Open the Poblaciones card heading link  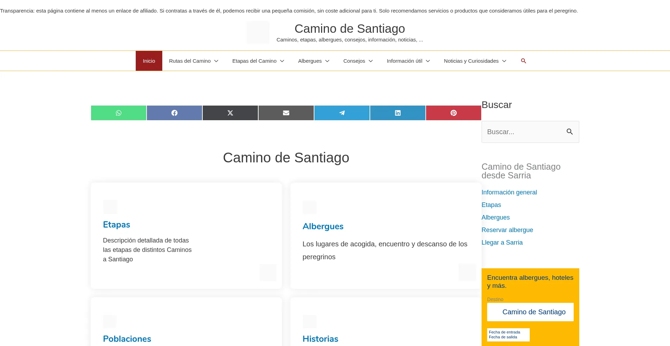pos(127,339)
